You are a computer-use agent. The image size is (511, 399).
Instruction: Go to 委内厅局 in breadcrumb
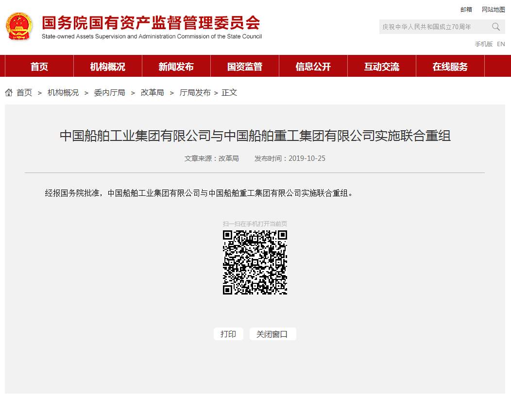point(109,92)
